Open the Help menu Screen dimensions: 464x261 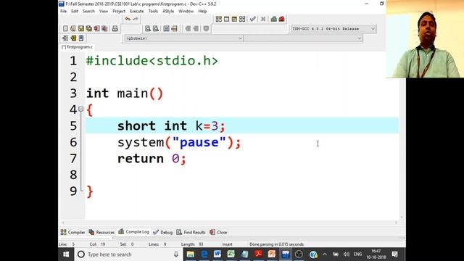pos(202,12)
